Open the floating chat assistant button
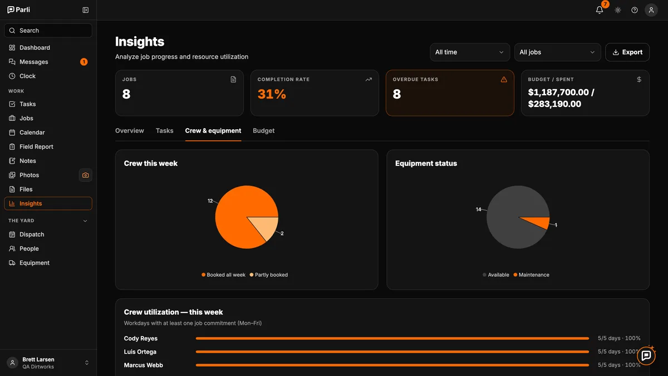Screen dimensions: 668x376 pyautogui.click(x=646, y=355)
